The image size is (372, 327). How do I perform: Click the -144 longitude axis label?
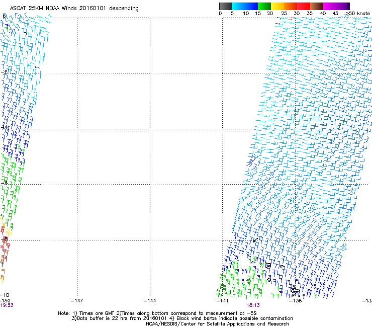[x=150, y=301]
